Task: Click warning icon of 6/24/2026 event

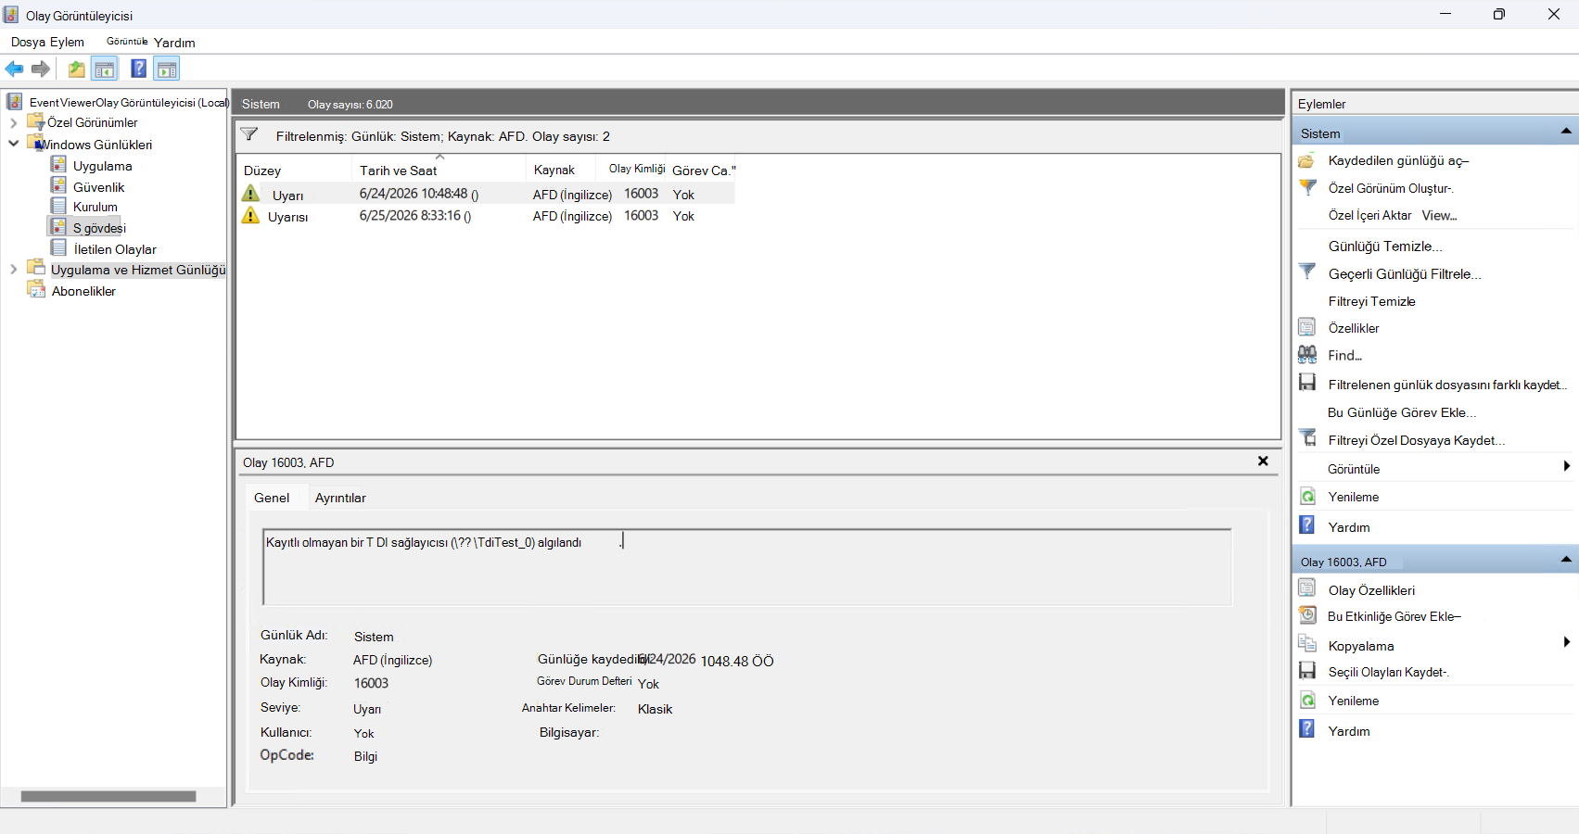Action: (x=250, y=194)
